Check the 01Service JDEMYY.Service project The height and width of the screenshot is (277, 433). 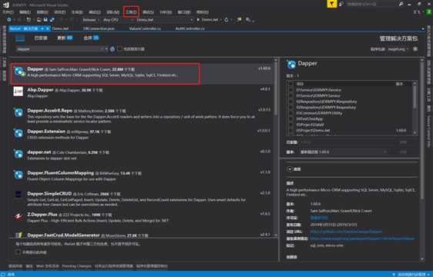point(290,95)
